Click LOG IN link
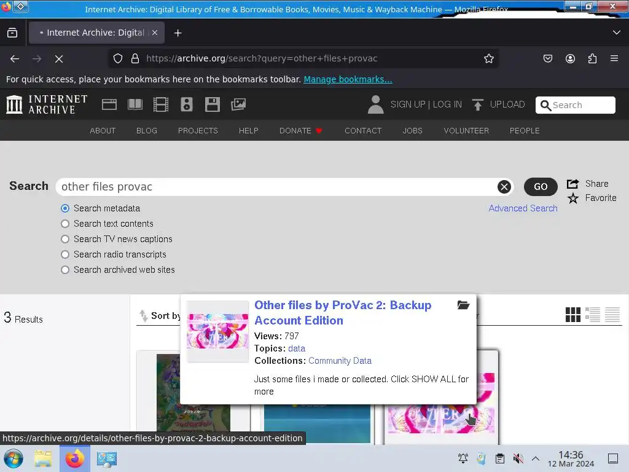Screen dimensions: 629x472 point(447,104)
